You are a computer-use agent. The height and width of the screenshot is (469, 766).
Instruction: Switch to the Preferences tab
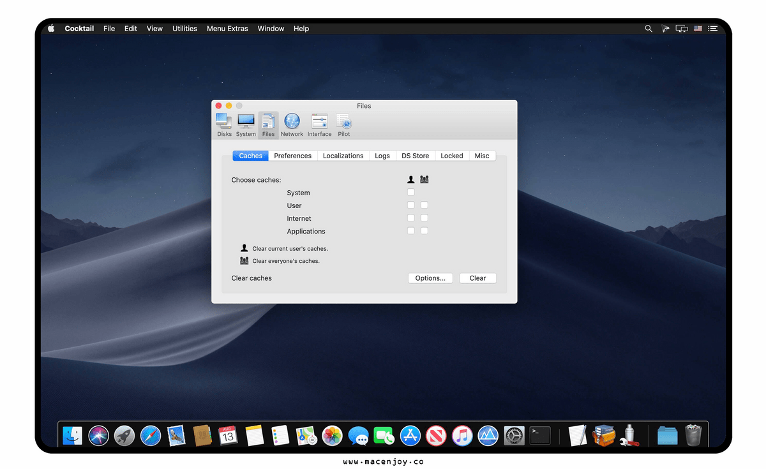tap(293, 156)
